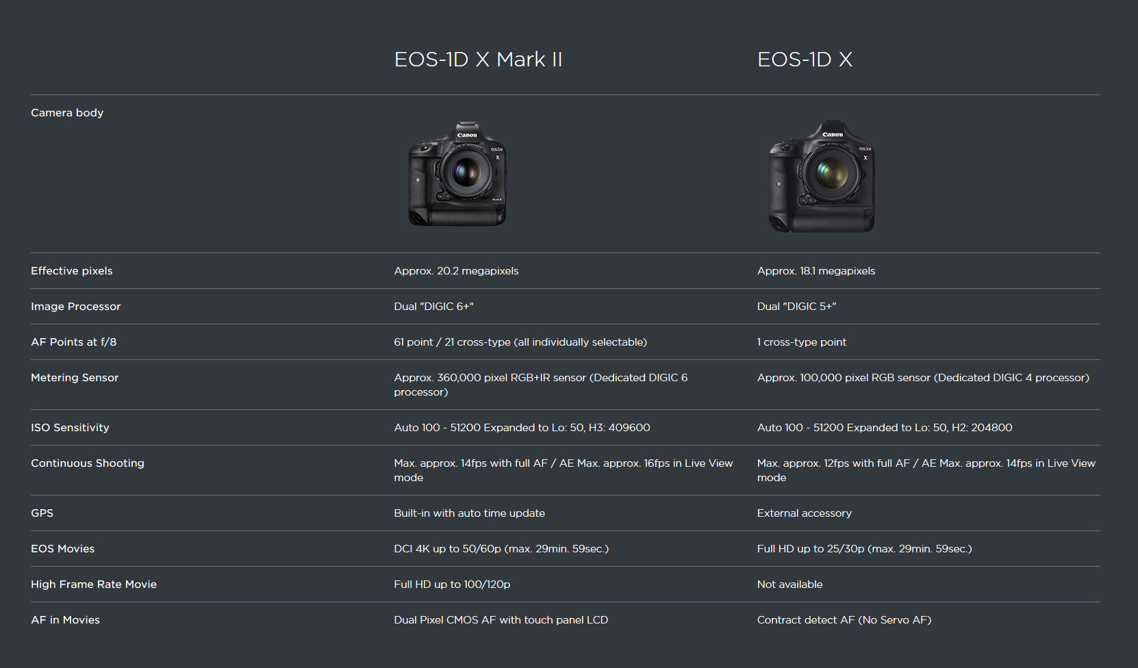
Task: Click the 'Approx. 20.2 megapixels' value
Action: coord(456,271)
